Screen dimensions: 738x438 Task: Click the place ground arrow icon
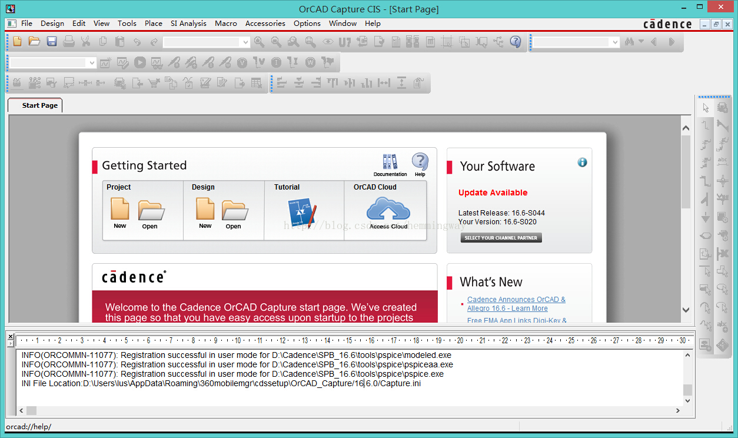click(x=706, y=217)
